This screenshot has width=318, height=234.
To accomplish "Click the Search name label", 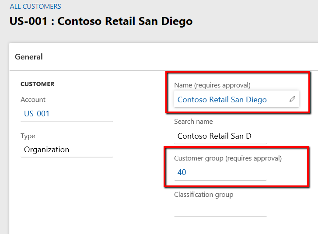I will pos(193,122).
